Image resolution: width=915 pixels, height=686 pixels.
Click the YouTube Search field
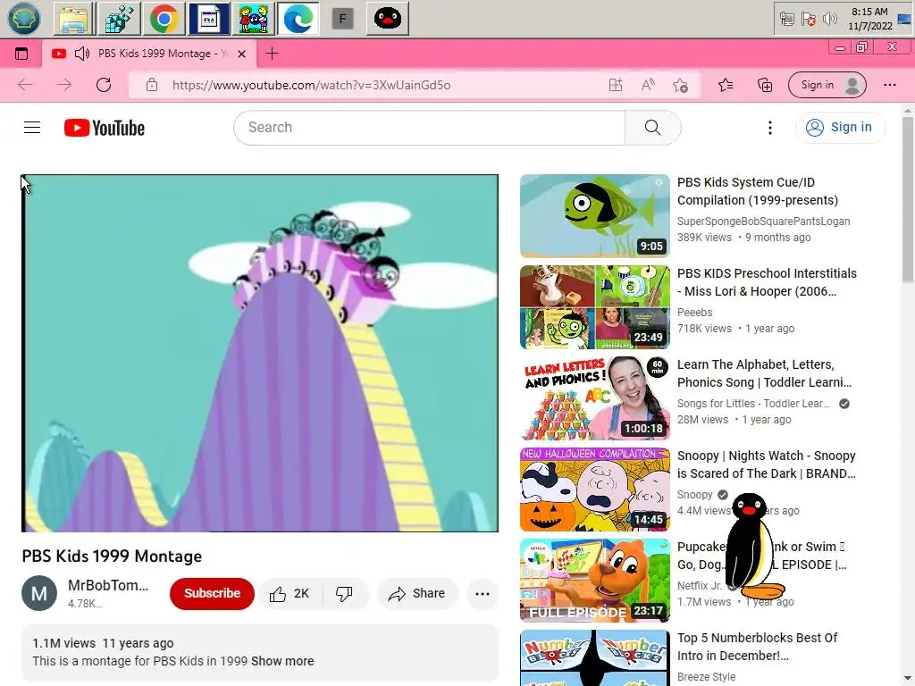430,127
